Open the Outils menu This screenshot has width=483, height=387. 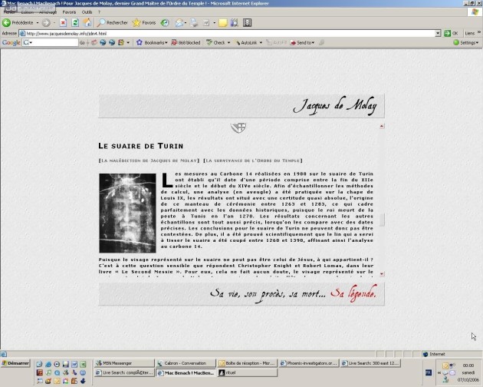(x=87, y=12)
